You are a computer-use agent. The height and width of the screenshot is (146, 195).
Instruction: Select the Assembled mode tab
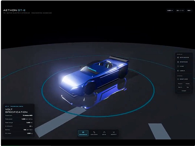point(83,133)
